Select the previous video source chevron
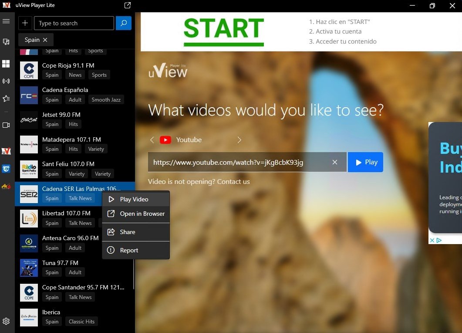 pyautogui.click(x=152, y=140)
